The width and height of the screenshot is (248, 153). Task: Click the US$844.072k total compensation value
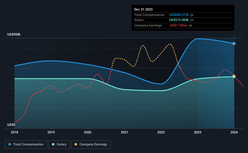(x=179, y=15)
